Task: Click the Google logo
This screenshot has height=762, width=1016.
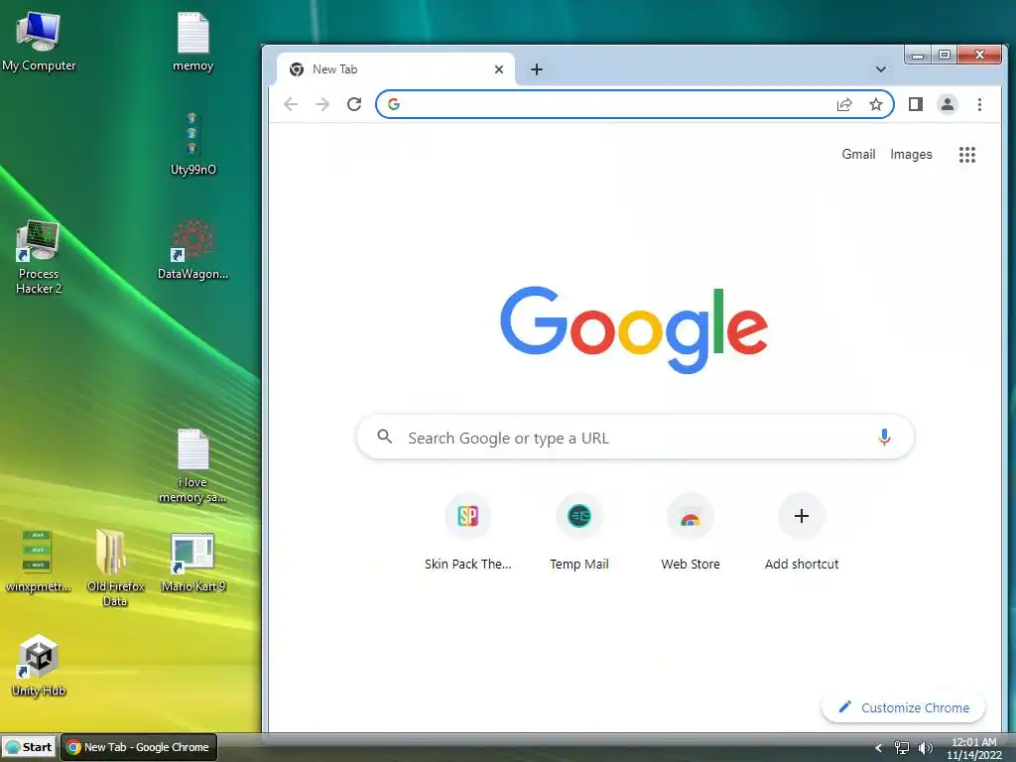Action: coord(634,329)
